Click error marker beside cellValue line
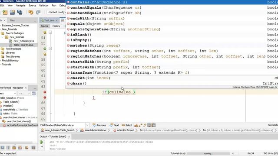This screenshot has width=278, height=156. pyautogui.click(x=45, y=92)
